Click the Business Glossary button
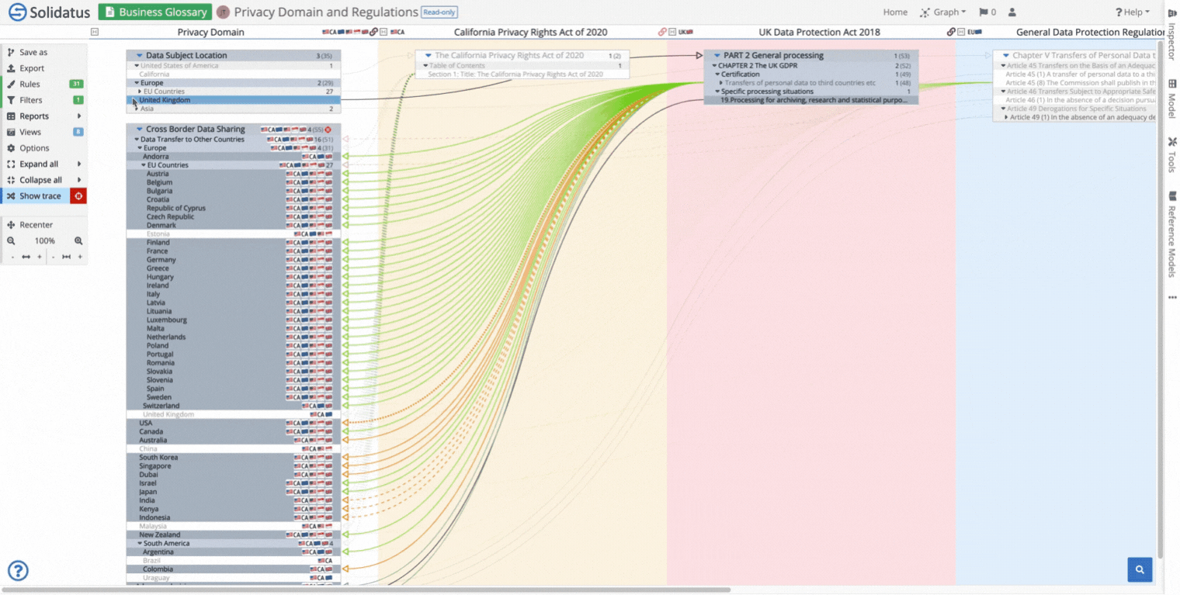Image resolution: width=1180 pixels, height=595 pixels. (x=155, y=12)
